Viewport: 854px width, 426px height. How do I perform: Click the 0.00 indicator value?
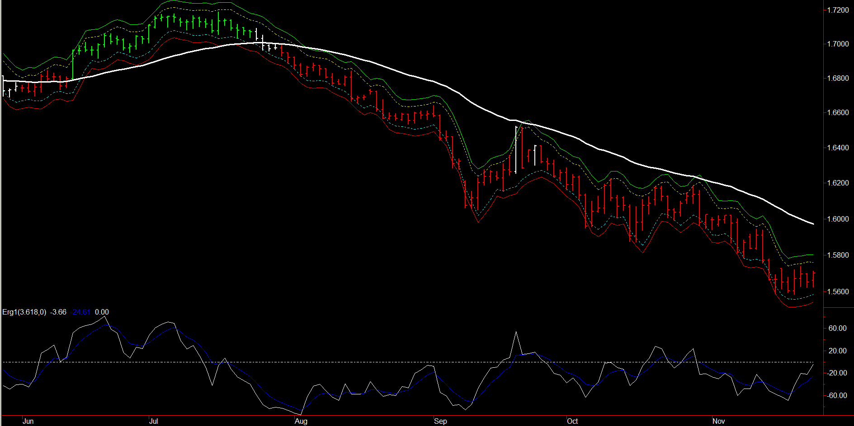point(102,312)
